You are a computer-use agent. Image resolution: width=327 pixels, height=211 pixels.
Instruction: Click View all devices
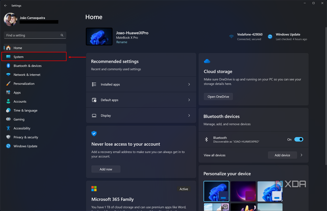point(214,155)
